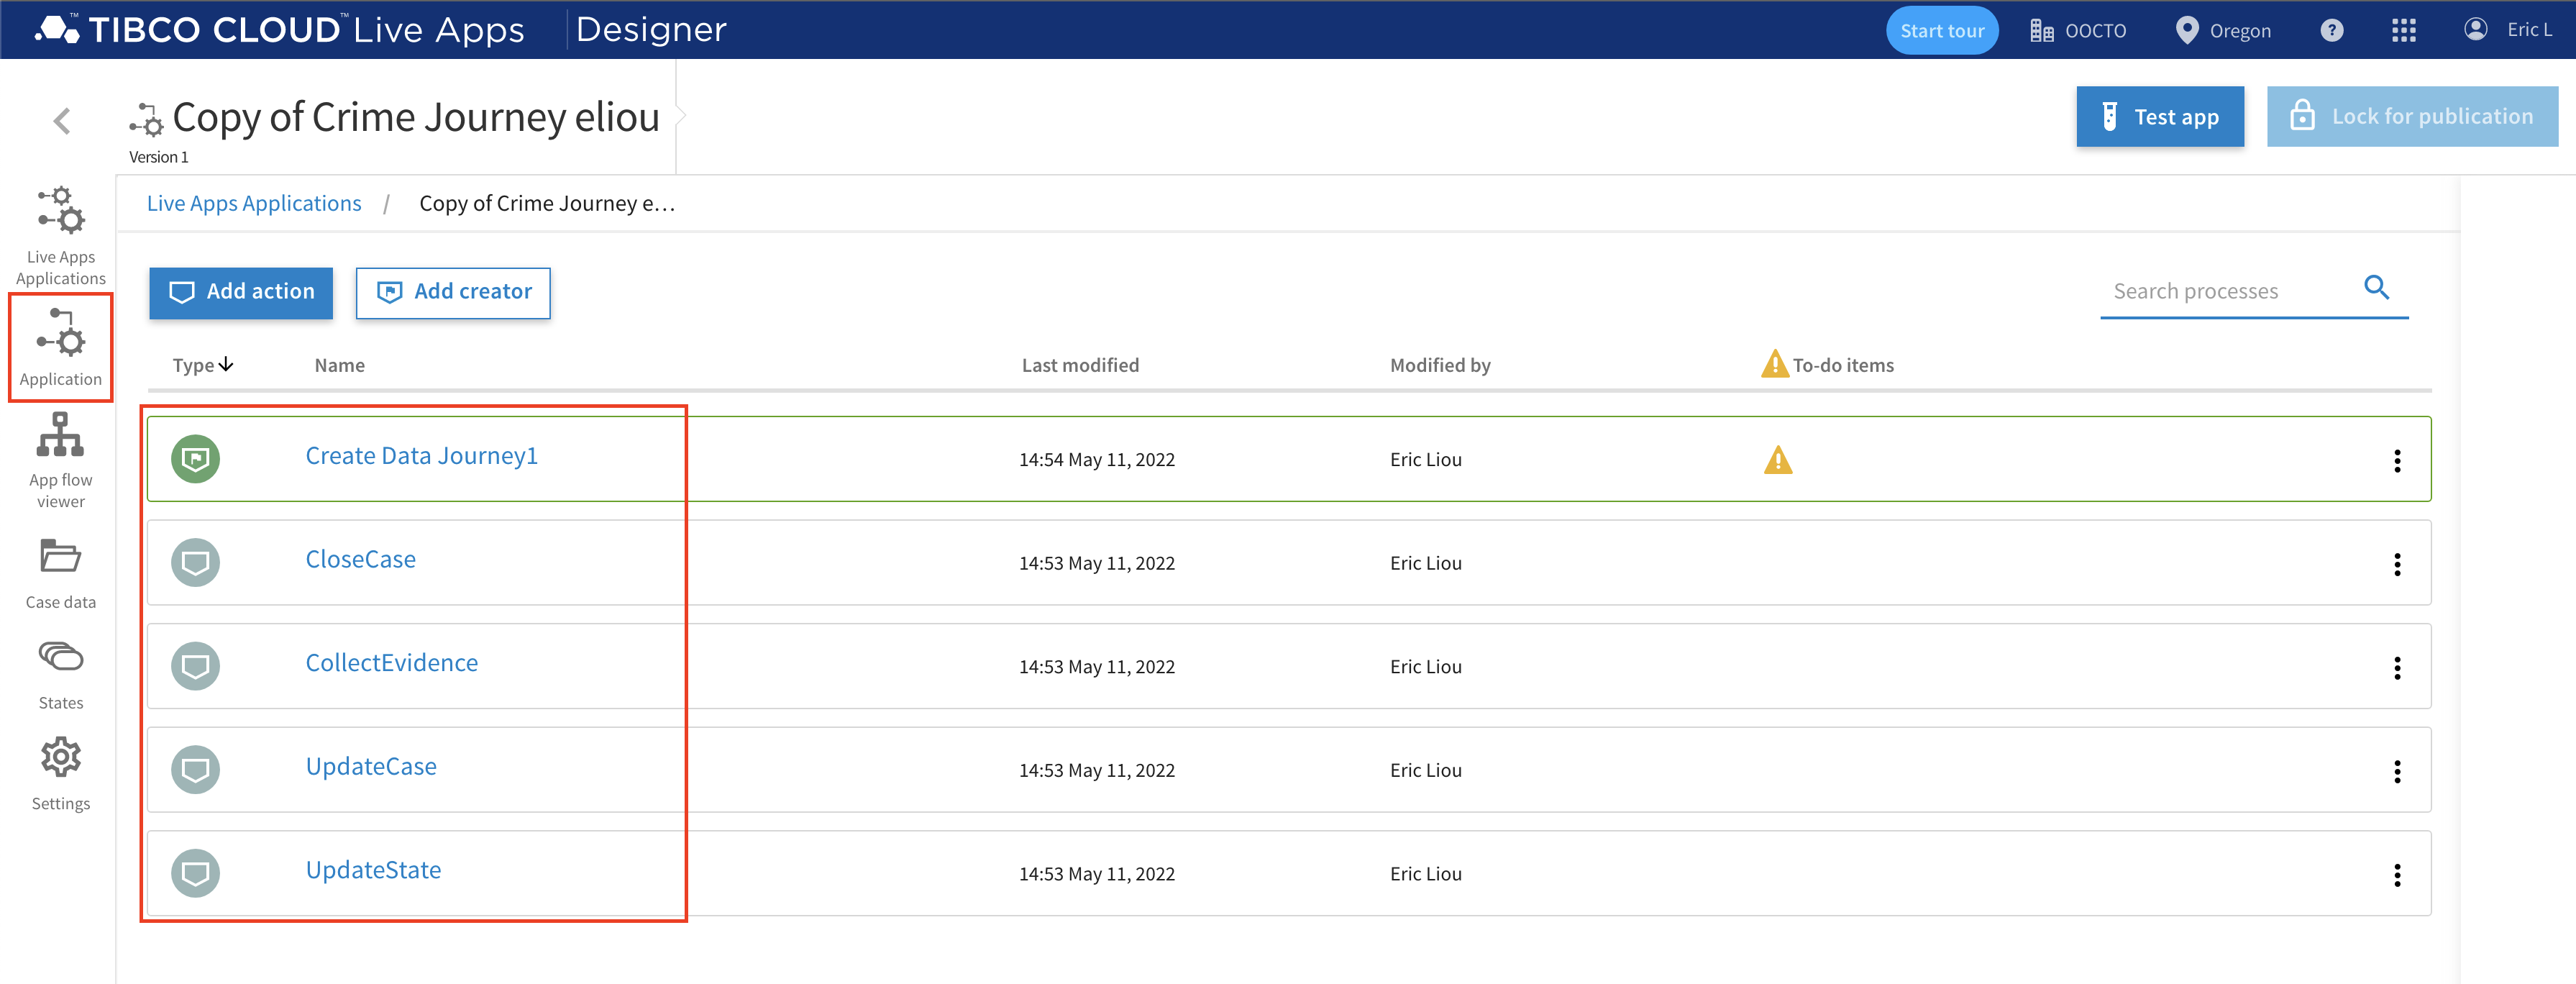Click the search magnifier icon

[2376, 288]
